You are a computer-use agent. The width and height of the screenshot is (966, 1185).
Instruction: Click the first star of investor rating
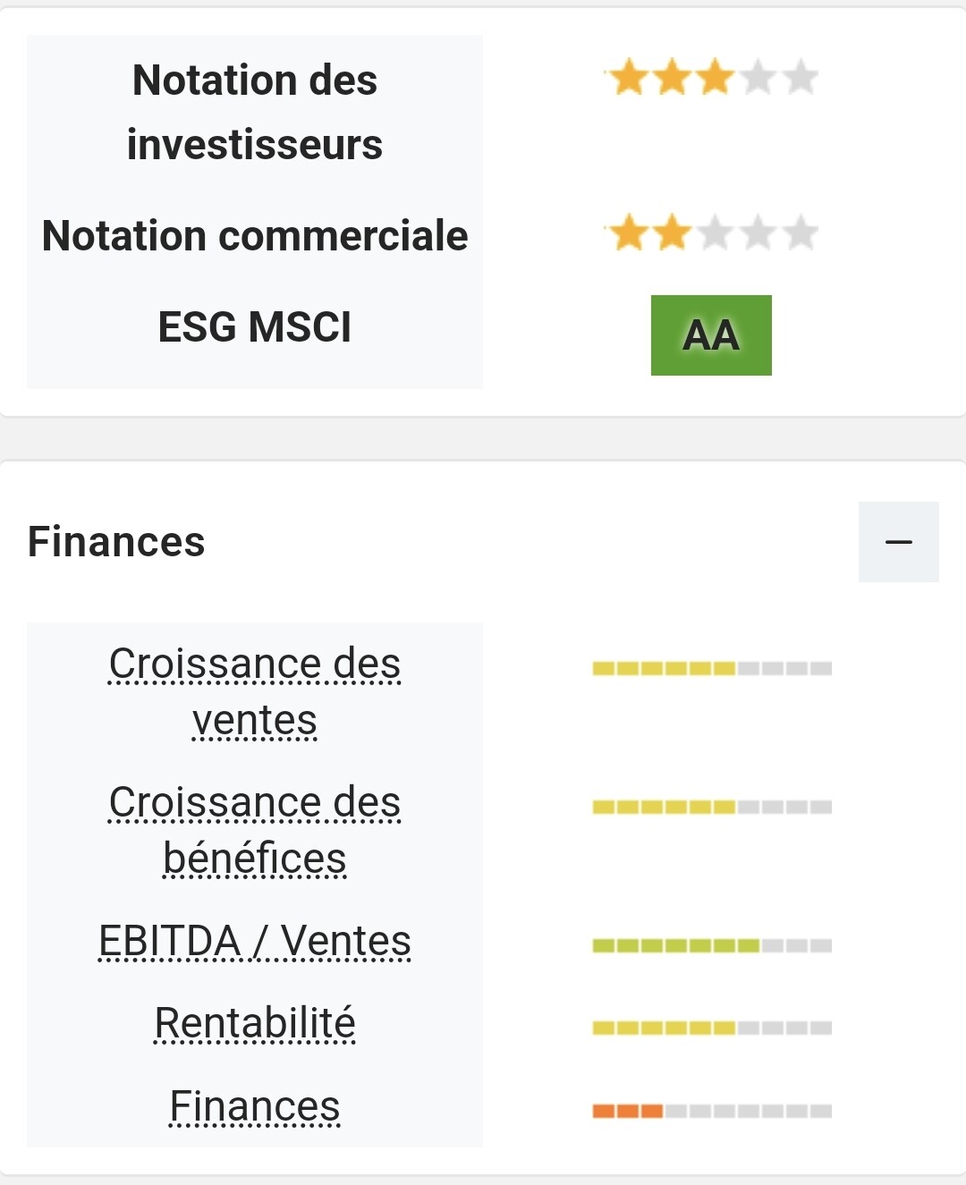click(629, 78)
